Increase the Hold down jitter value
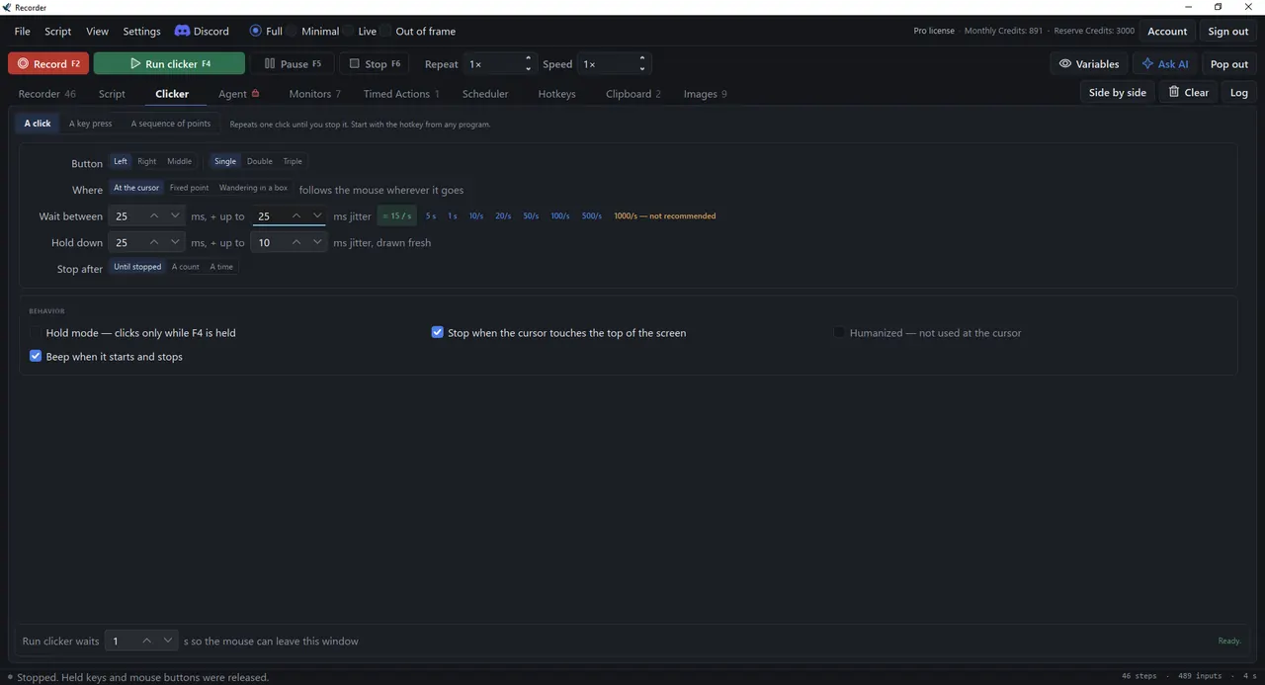Viewport: 1265px width, 685px height. tap(296, 242)
